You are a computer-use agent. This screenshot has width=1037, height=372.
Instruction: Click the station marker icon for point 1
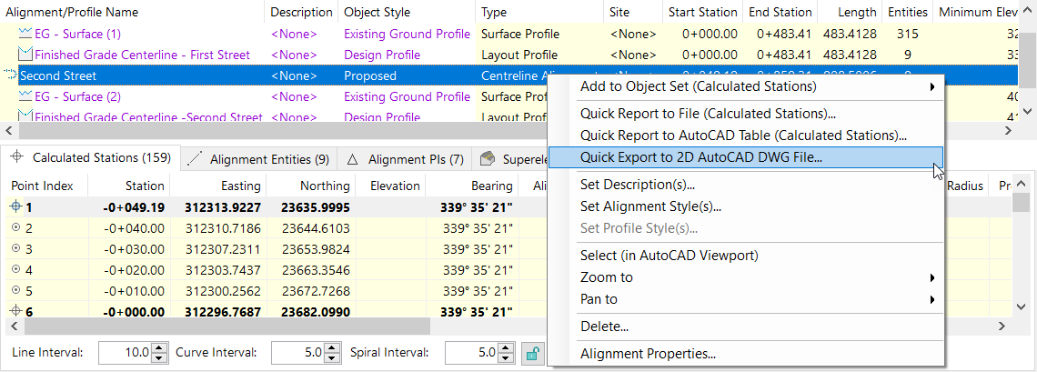point(15,207)
